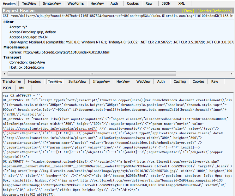This screenshot has width=235, height=196.
Task: Open the response XML tab
Action: [x=22, y=88]
